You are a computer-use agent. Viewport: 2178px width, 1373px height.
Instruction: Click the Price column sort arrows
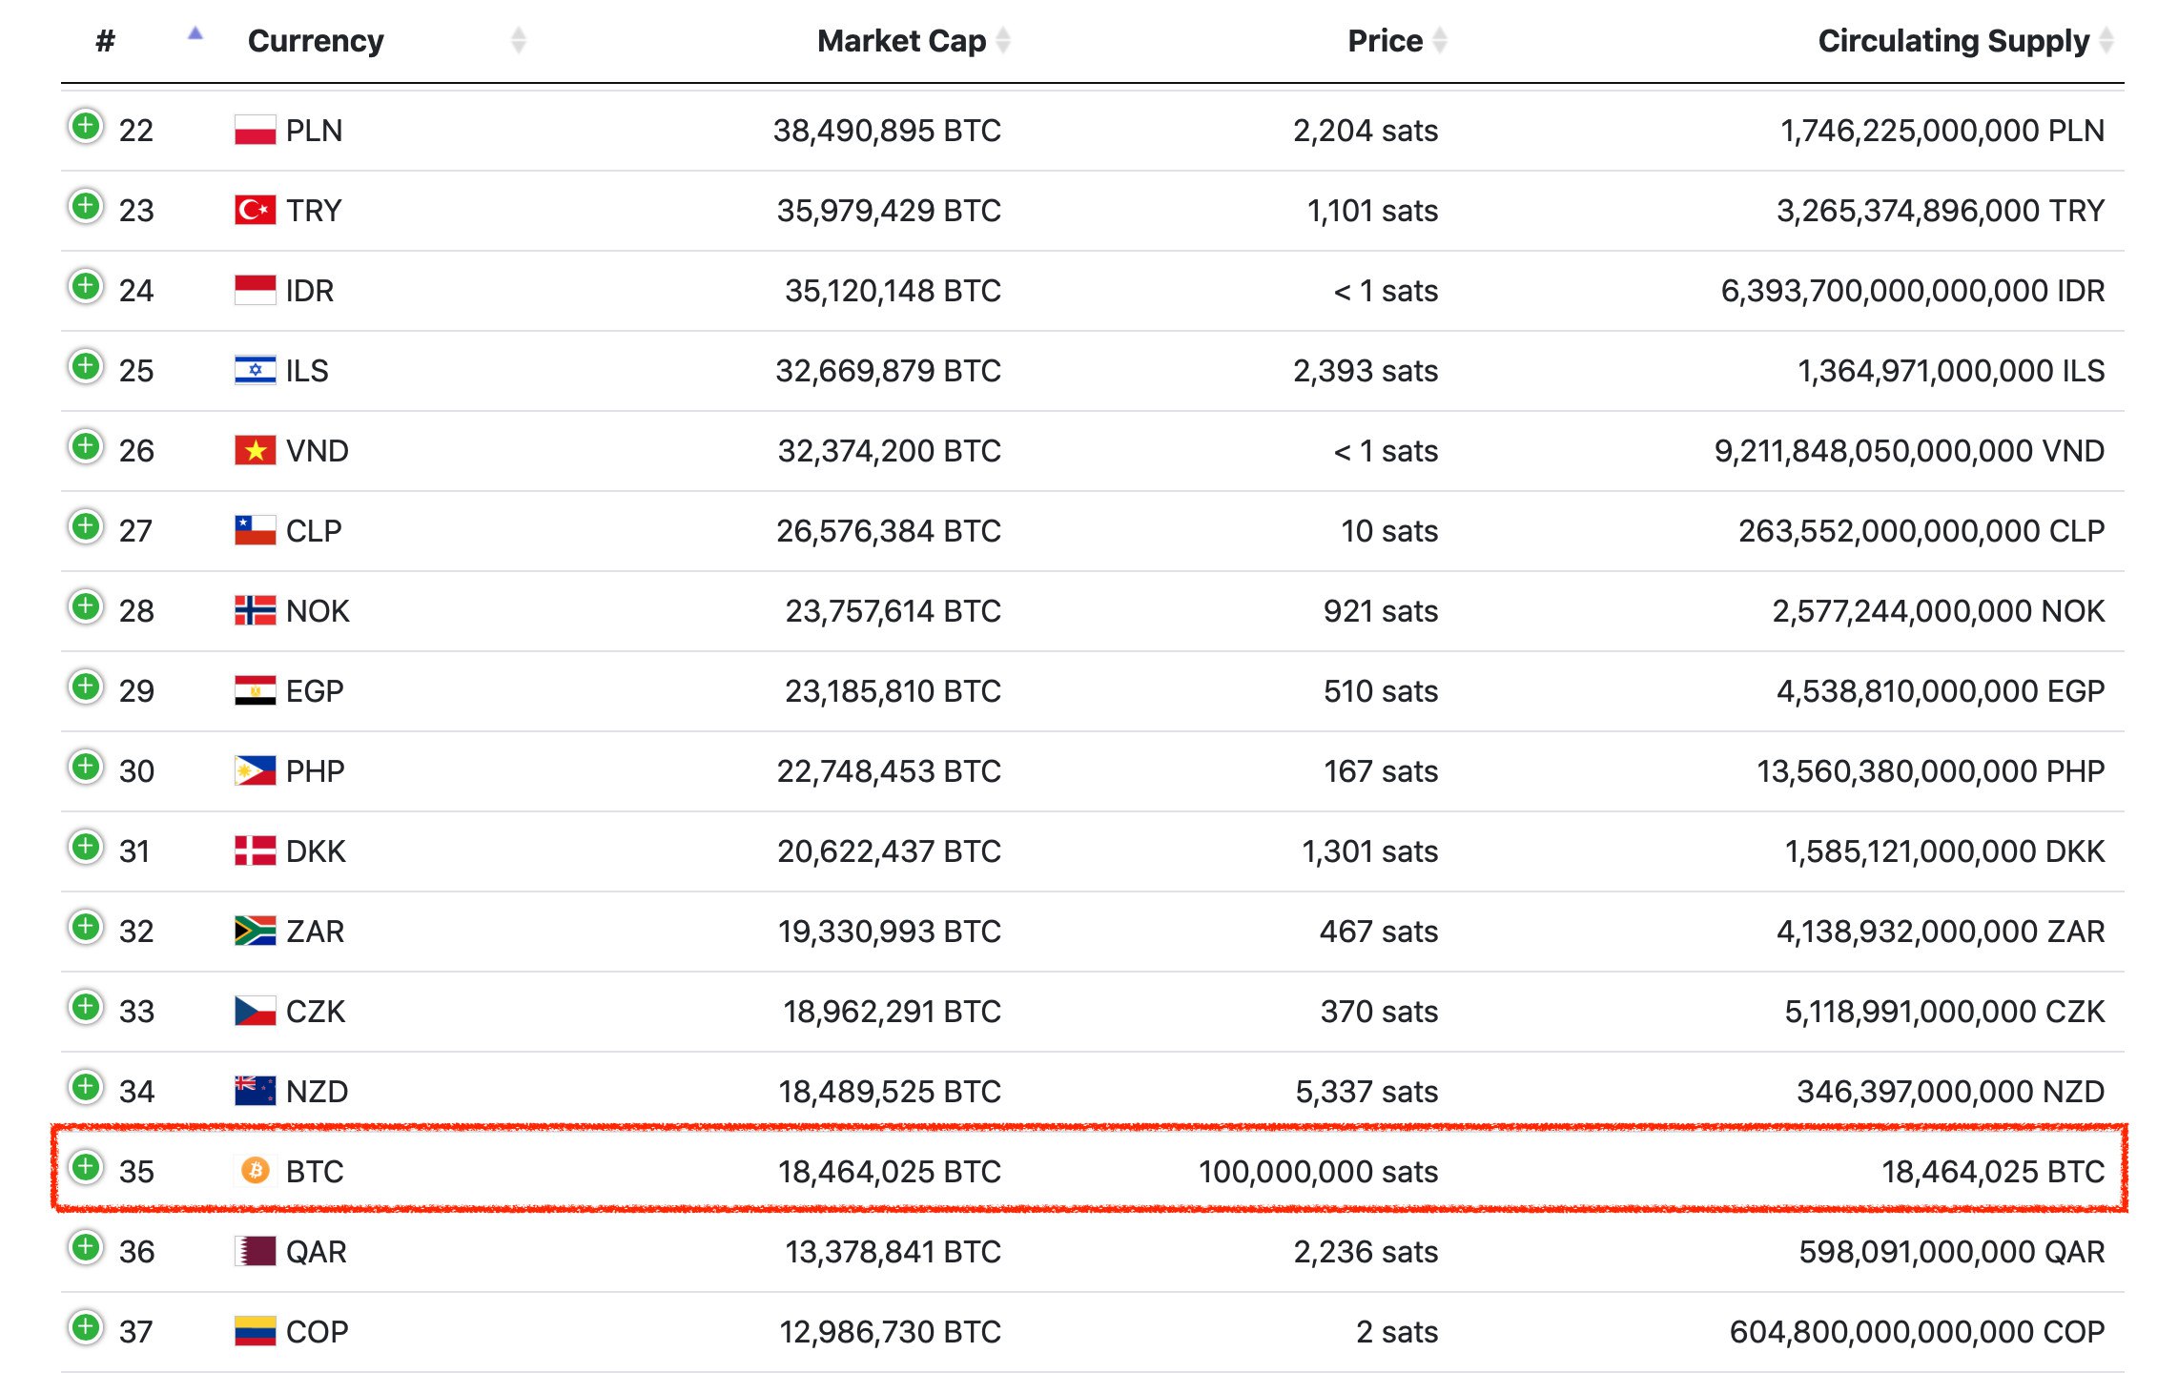1440,40
